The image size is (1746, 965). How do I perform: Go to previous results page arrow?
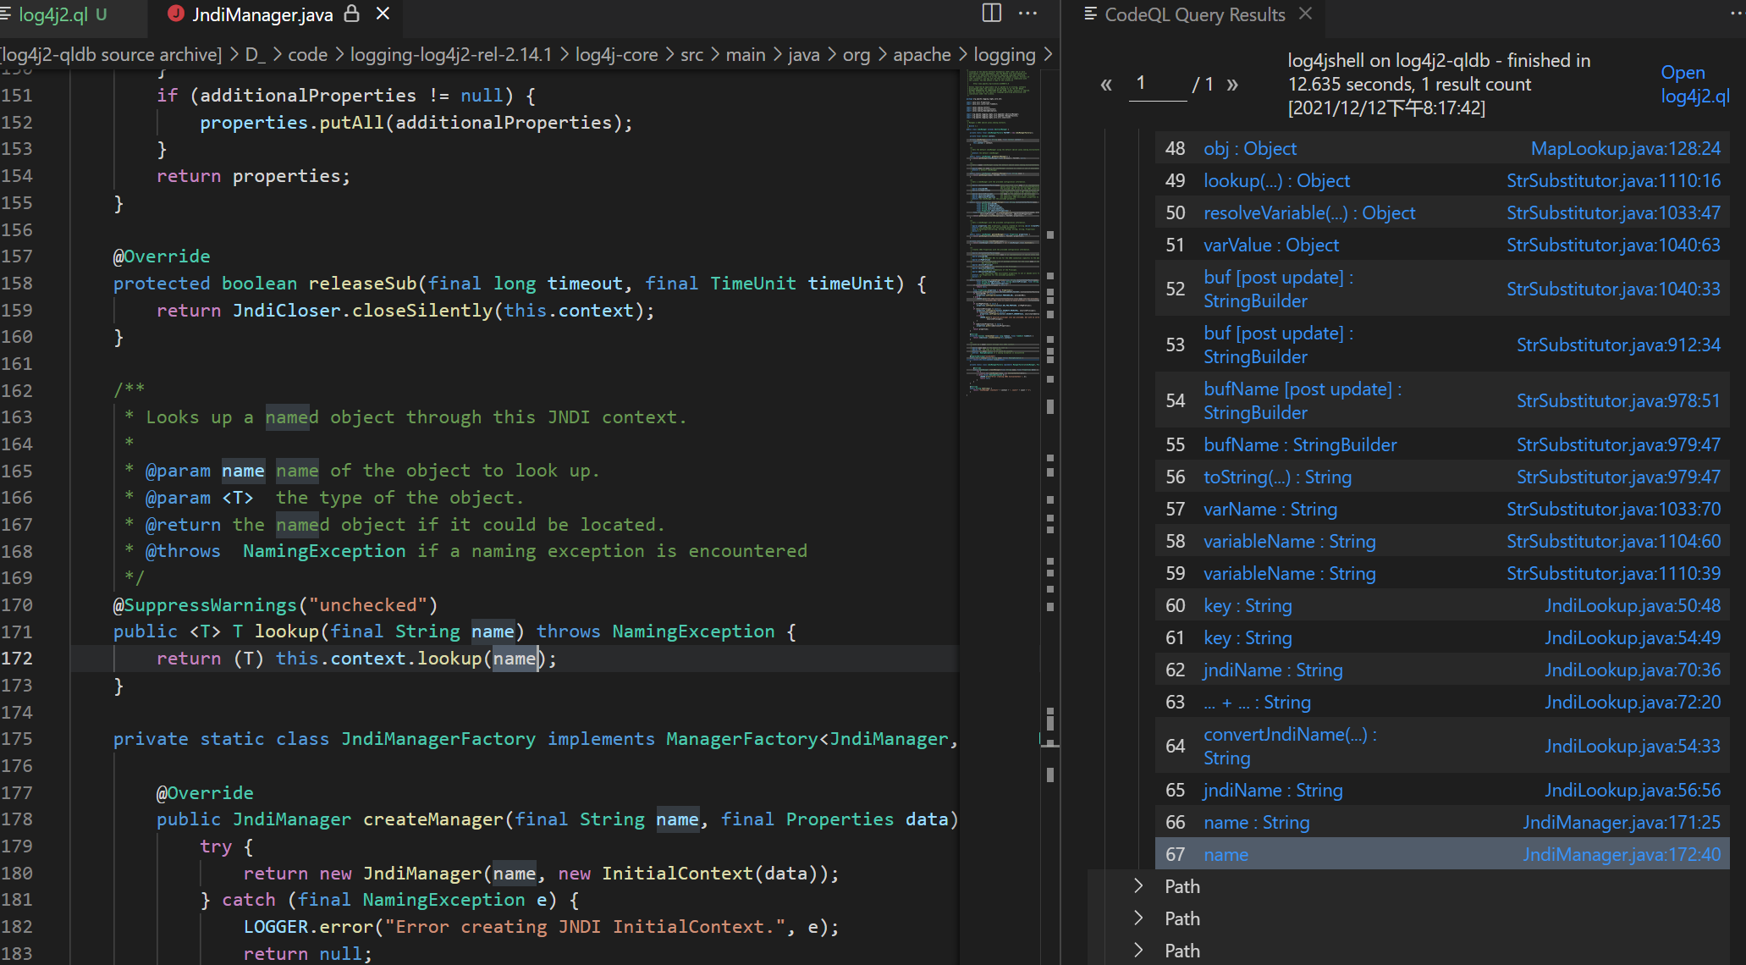tap(1106, 84)
